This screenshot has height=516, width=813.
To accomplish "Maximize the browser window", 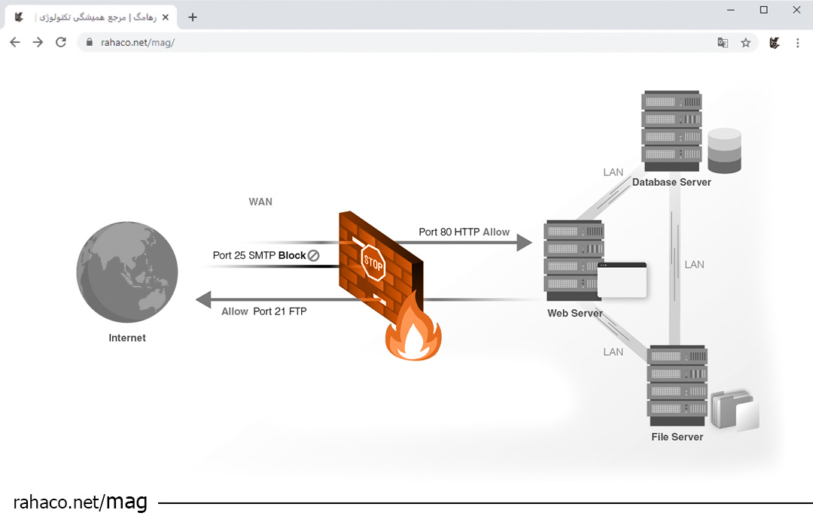I will (x=763, y=10).
